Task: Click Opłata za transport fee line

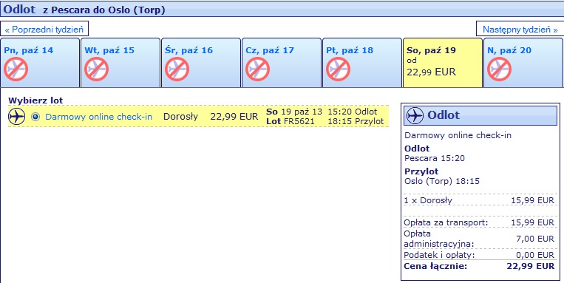Action: click(480, 222)
